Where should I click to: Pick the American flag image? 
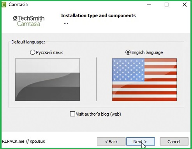[x=144, y=80]
